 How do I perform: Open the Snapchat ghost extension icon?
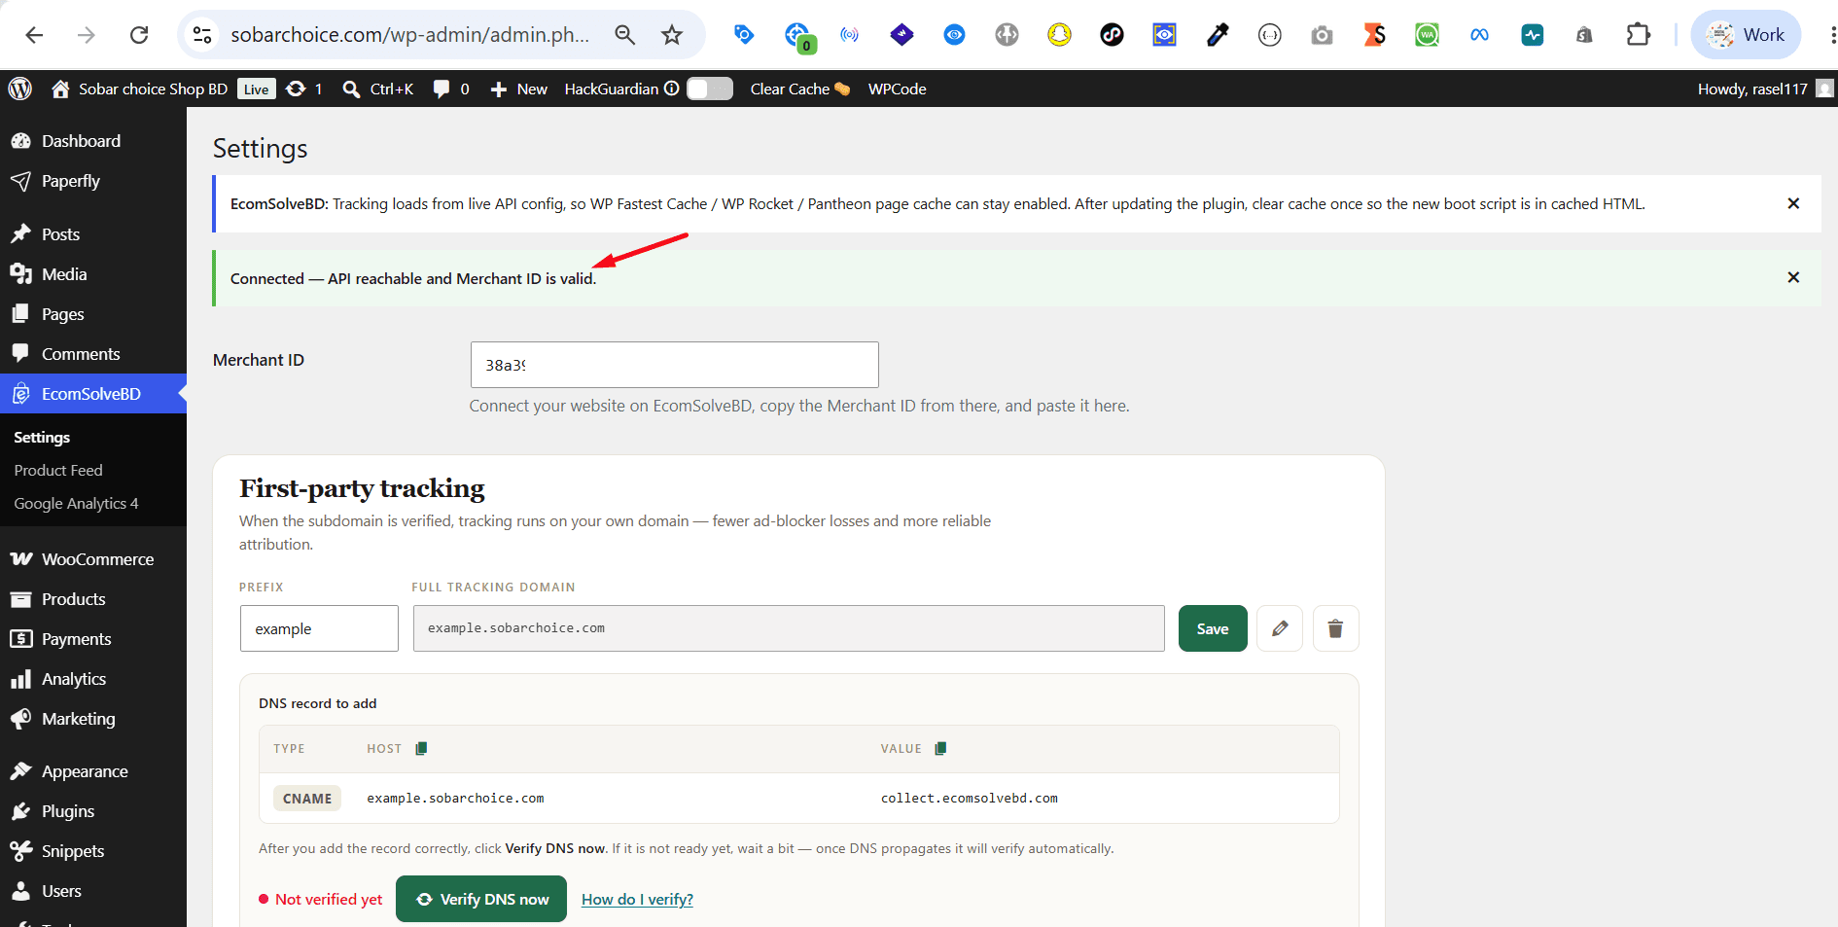coord(1059,35)
